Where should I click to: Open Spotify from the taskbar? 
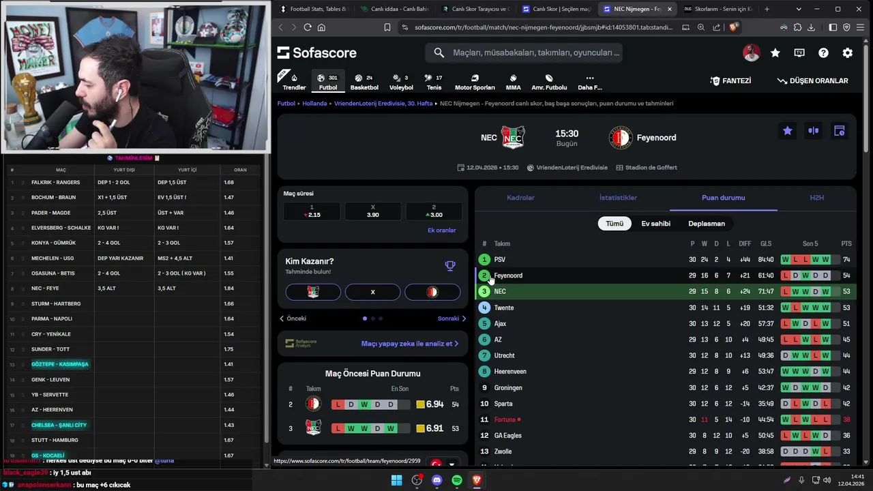coord(457,480)
